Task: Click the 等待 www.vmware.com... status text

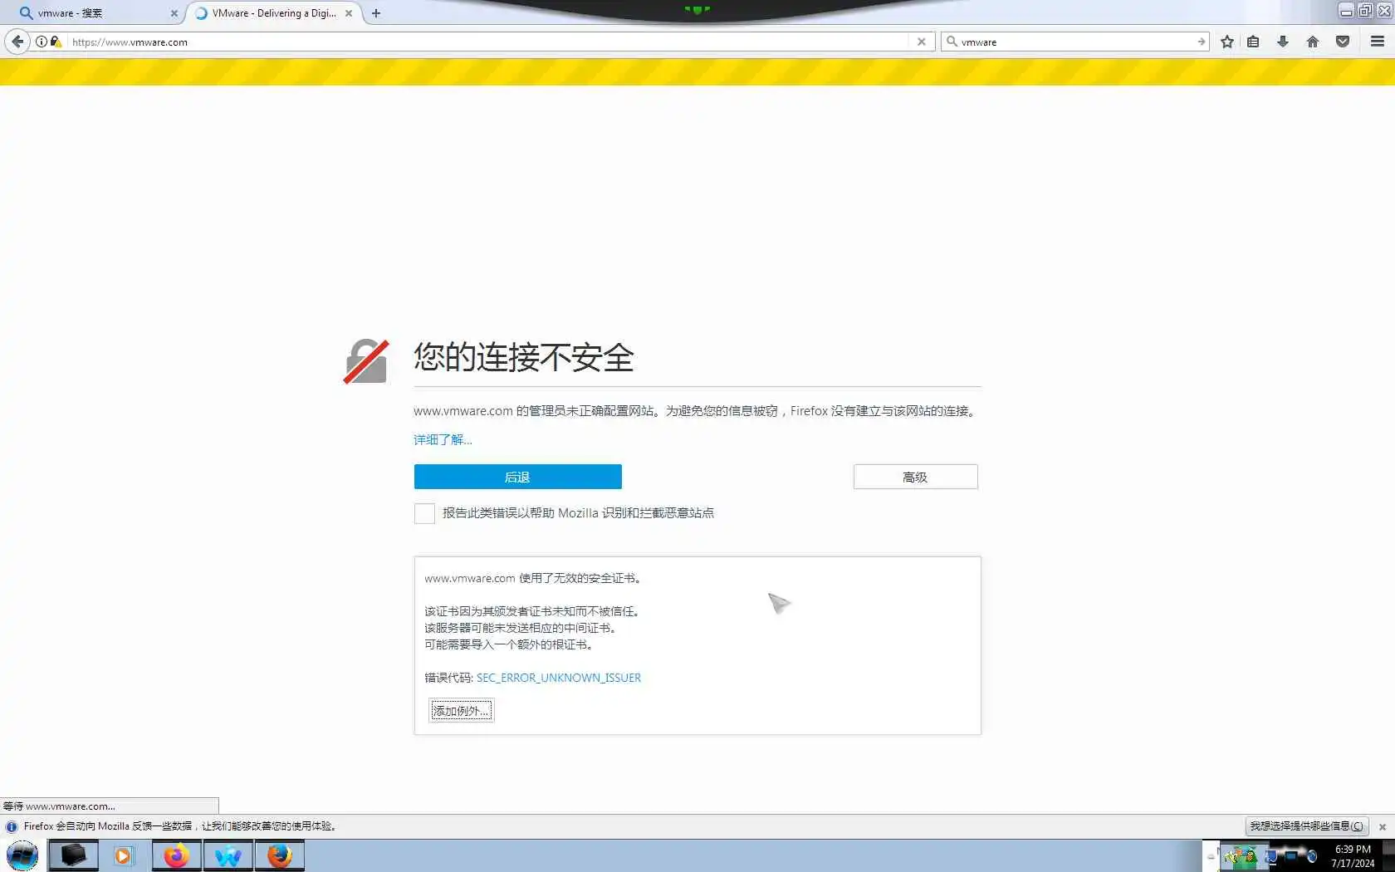Action: point(59,806)
